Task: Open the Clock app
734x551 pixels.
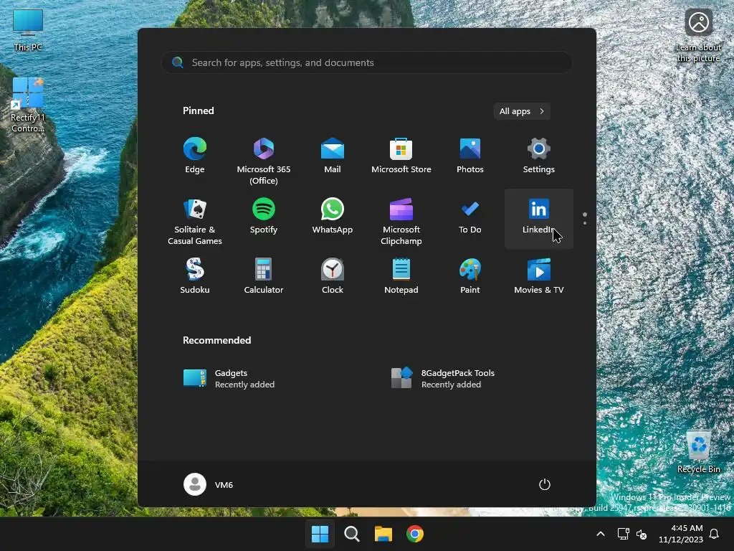Action: pyautogui.click(x=333, y=276)
